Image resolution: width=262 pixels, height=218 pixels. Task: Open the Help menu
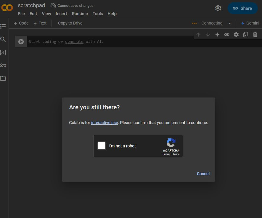click(112, 14)
